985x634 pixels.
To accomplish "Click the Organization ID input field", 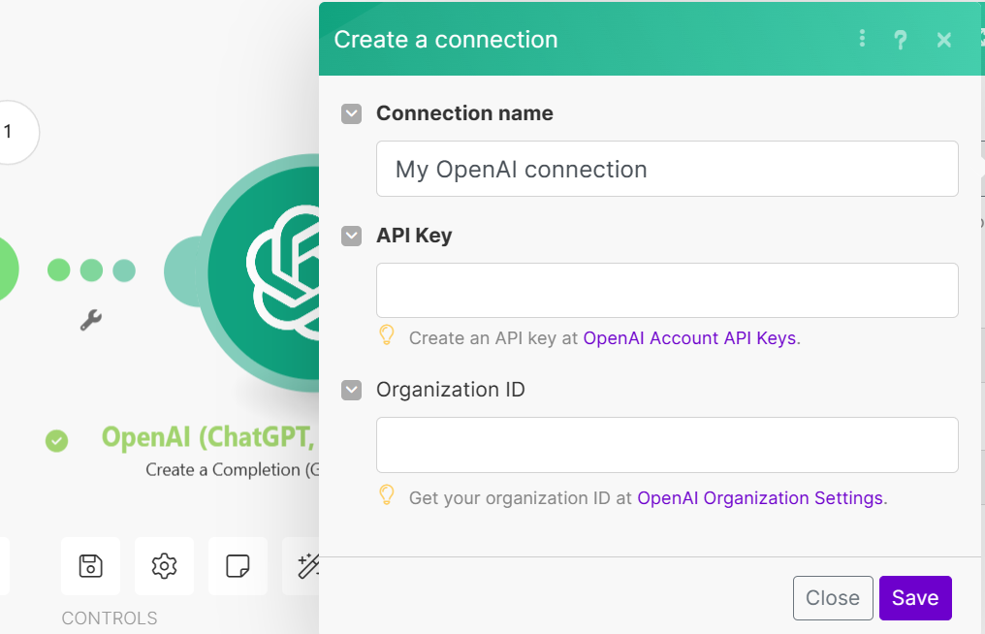I will (x=667, y=445).
